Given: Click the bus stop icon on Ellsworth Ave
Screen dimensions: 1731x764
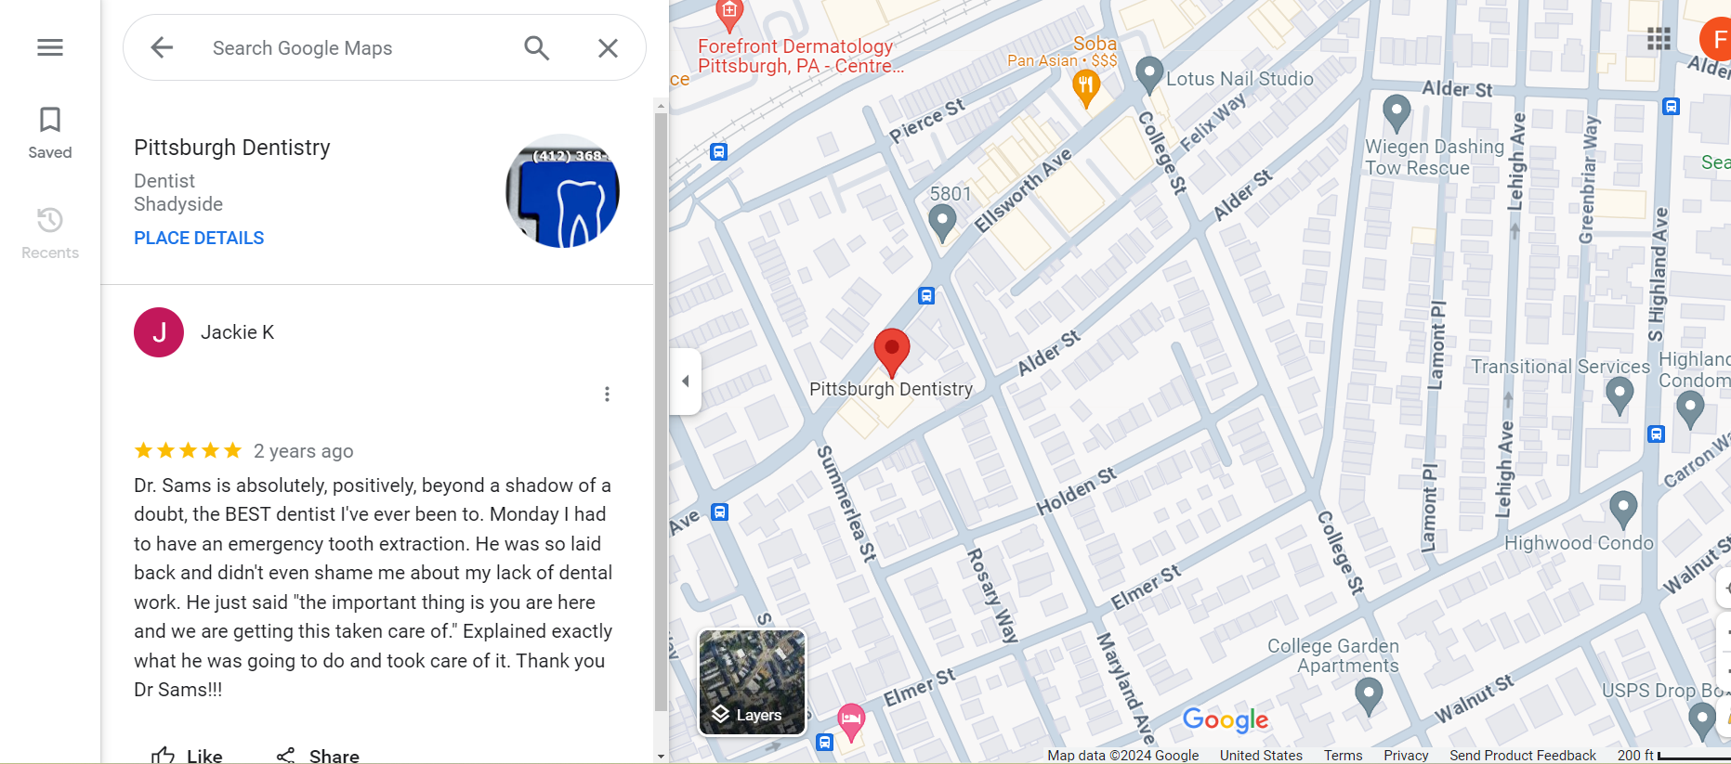Looking at the screenshot, I should [x=926, y=296].
